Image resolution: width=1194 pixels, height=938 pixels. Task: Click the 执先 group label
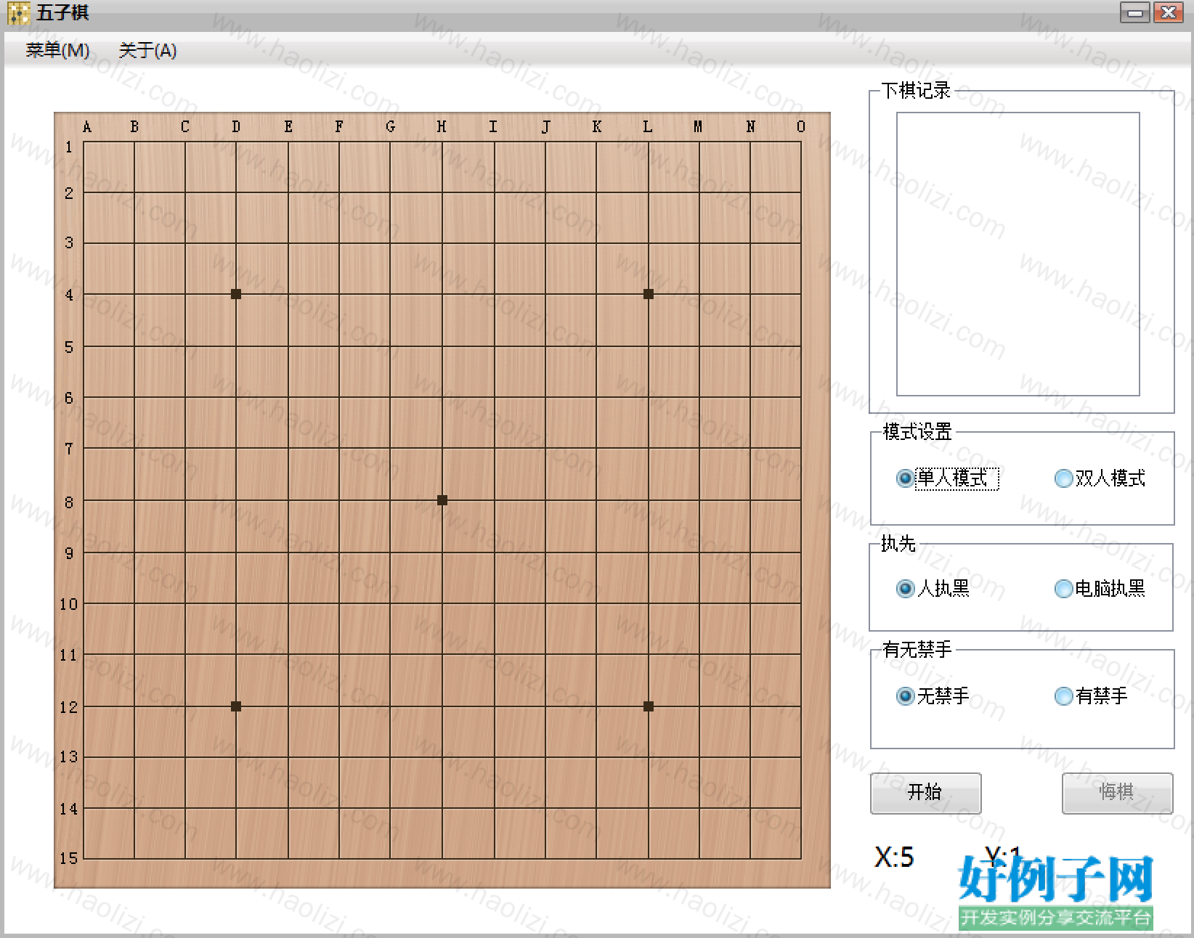pyautogui.click(x=898, y=544)
